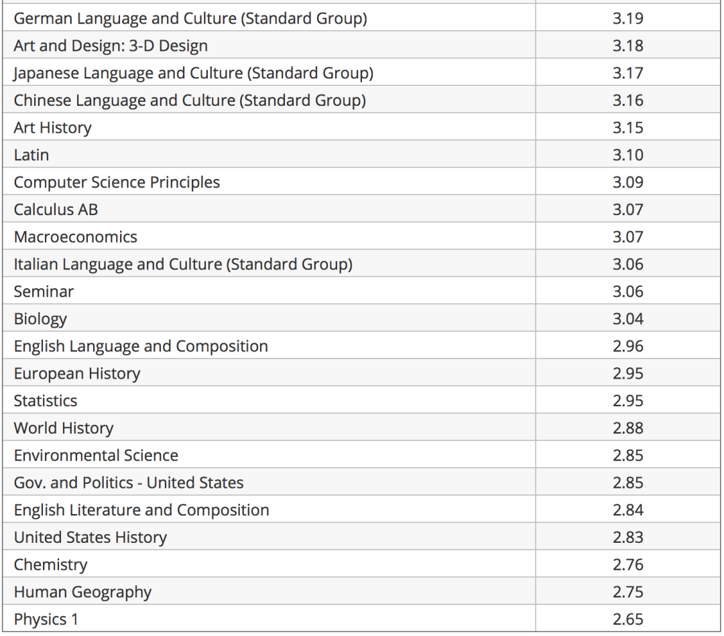The image size is (724, 636).
Task: Select Gov. and Politics - United States
Action: click(129, 483)
